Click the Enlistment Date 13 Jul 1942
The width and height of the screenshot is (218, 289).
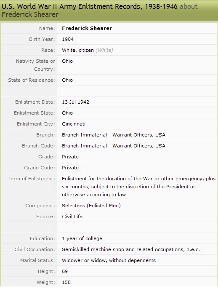pyautogui.click(x=75, y=102)
